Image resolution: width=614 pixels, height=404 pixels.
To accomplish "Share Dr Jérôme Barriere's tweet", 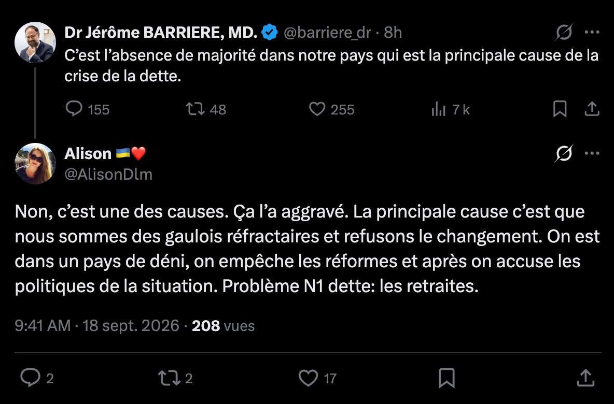I will tap(592, 109).
